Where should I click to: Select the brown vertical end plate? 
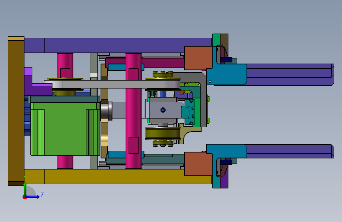click(x=16, y=111)
